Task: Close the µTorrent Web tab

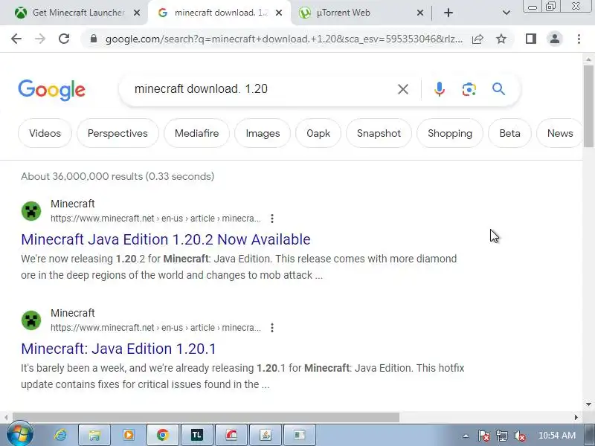Action: pyautogui.click(x=420, y=13)
